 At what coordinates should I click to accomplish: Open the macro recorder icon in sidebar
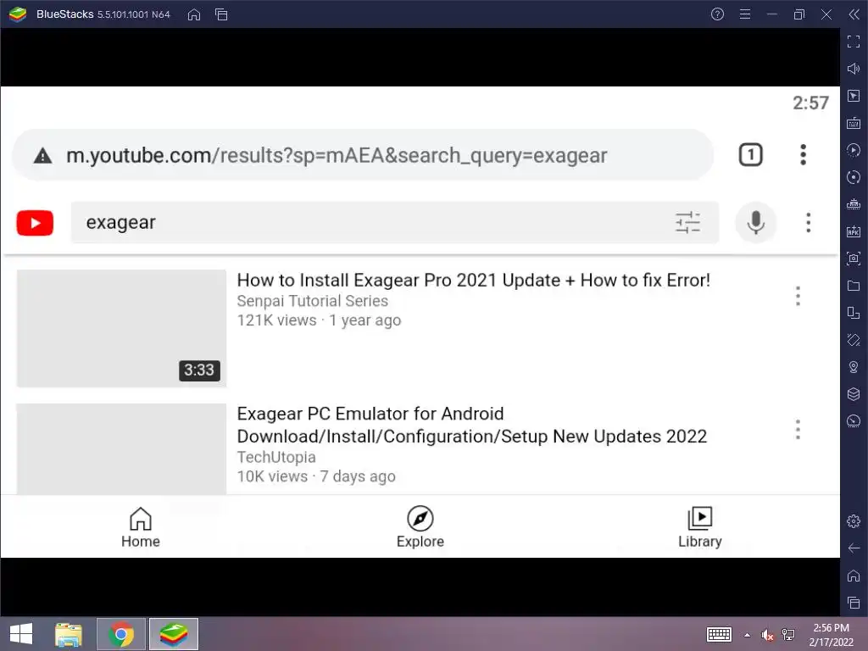coord(853,150)
